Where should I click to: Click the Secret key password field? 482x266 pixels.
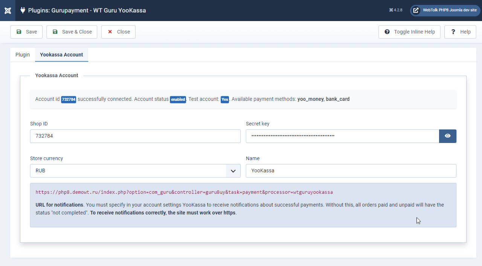pos(342,136)
